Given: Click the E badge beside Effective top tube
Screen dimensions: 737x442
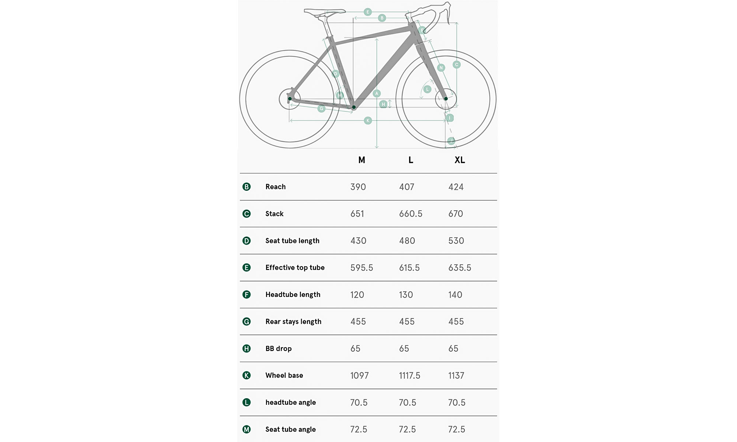Looking at the screenshot, I should pyautogui.click(x=247, y=268).
